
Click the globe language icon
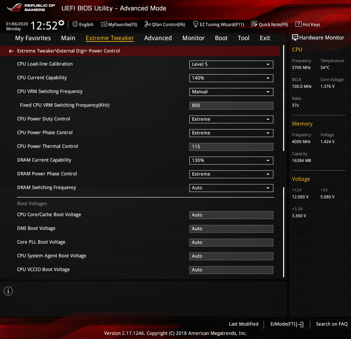click(x=75, y=24)
